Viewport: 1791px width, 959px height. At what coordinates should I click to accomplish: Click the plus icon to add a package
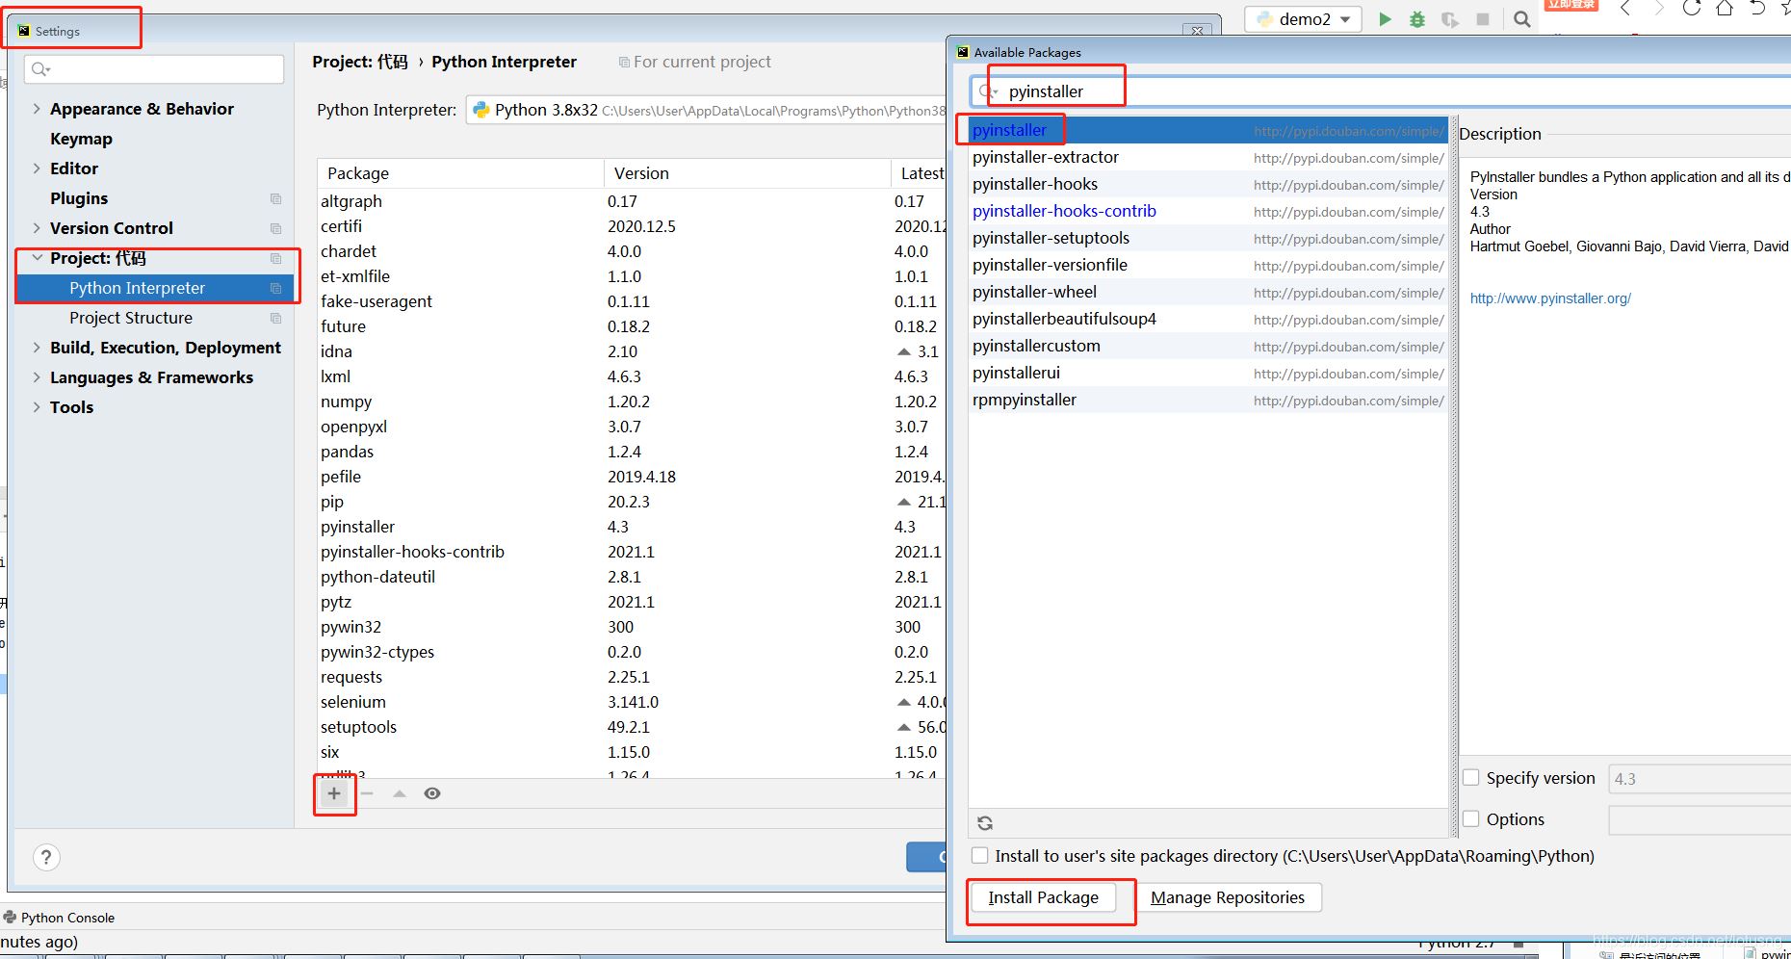tap(334, 793)
